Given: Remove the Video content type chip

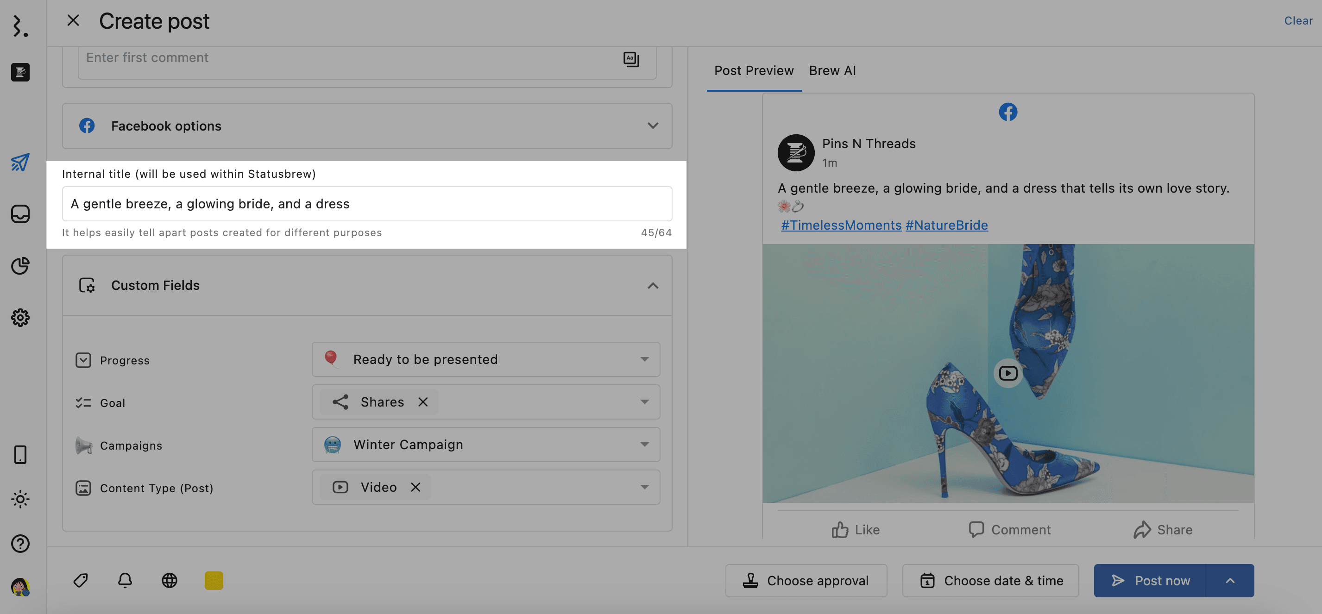Looking at the screenshot, I should (415, 487).
